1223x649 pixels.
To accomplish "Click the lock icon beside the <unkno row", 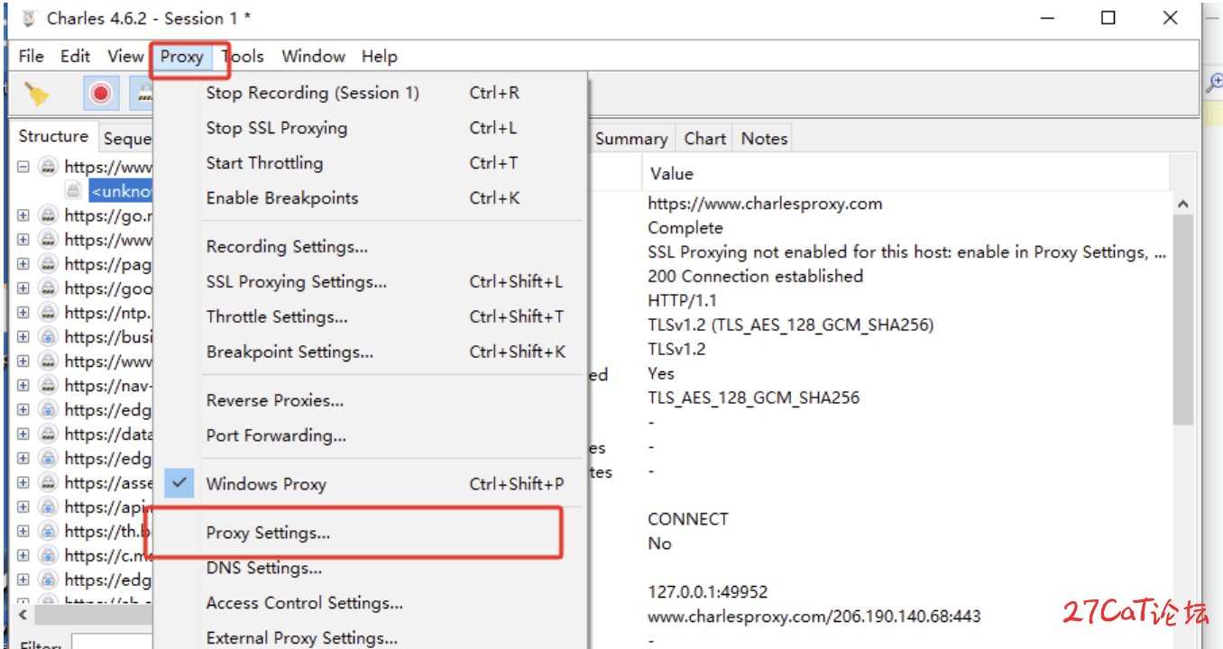I will 73,191.
